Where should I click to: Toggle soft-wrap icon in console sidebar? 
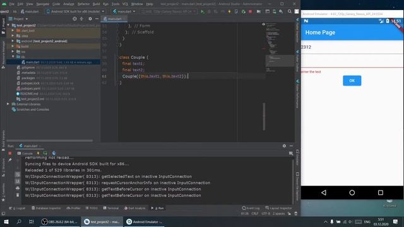18,175
